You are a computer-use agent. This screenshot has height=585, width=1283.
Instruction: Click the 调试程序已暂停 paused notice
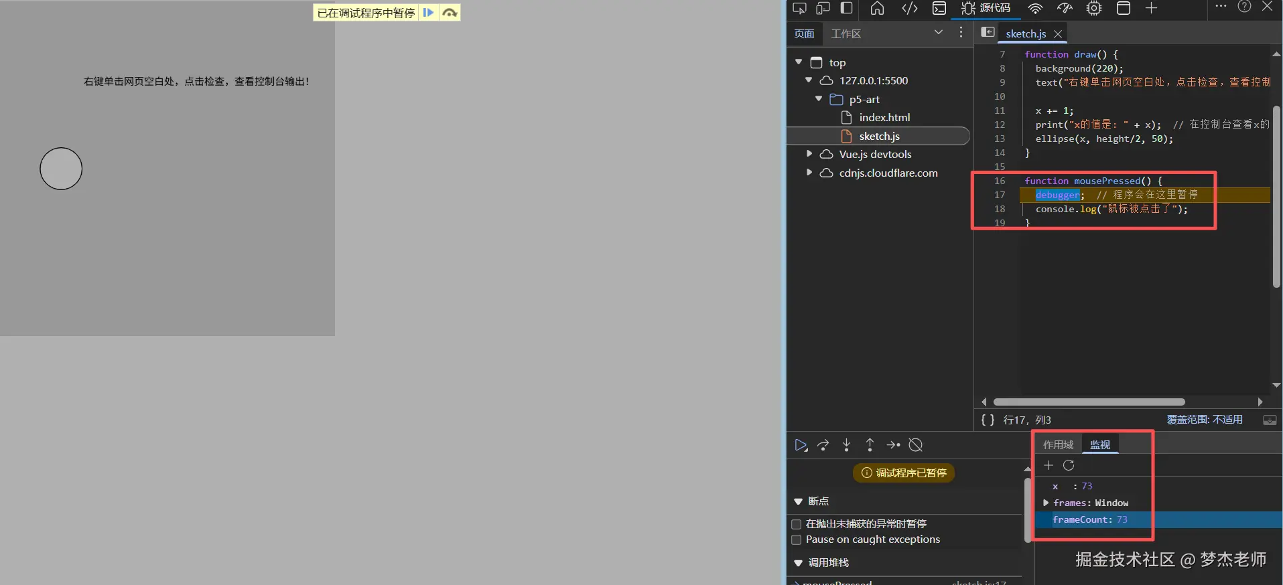pyautogui.click(x=904, y=473)
